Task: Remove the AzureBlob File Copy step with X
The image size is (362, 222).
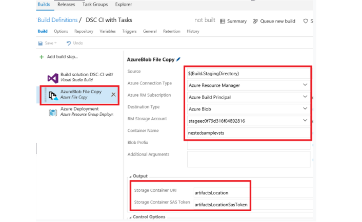Action: (113, 95)
